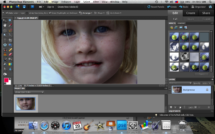
Task: Open the Arrange dropdown
Action: click(x=85, y=13)
